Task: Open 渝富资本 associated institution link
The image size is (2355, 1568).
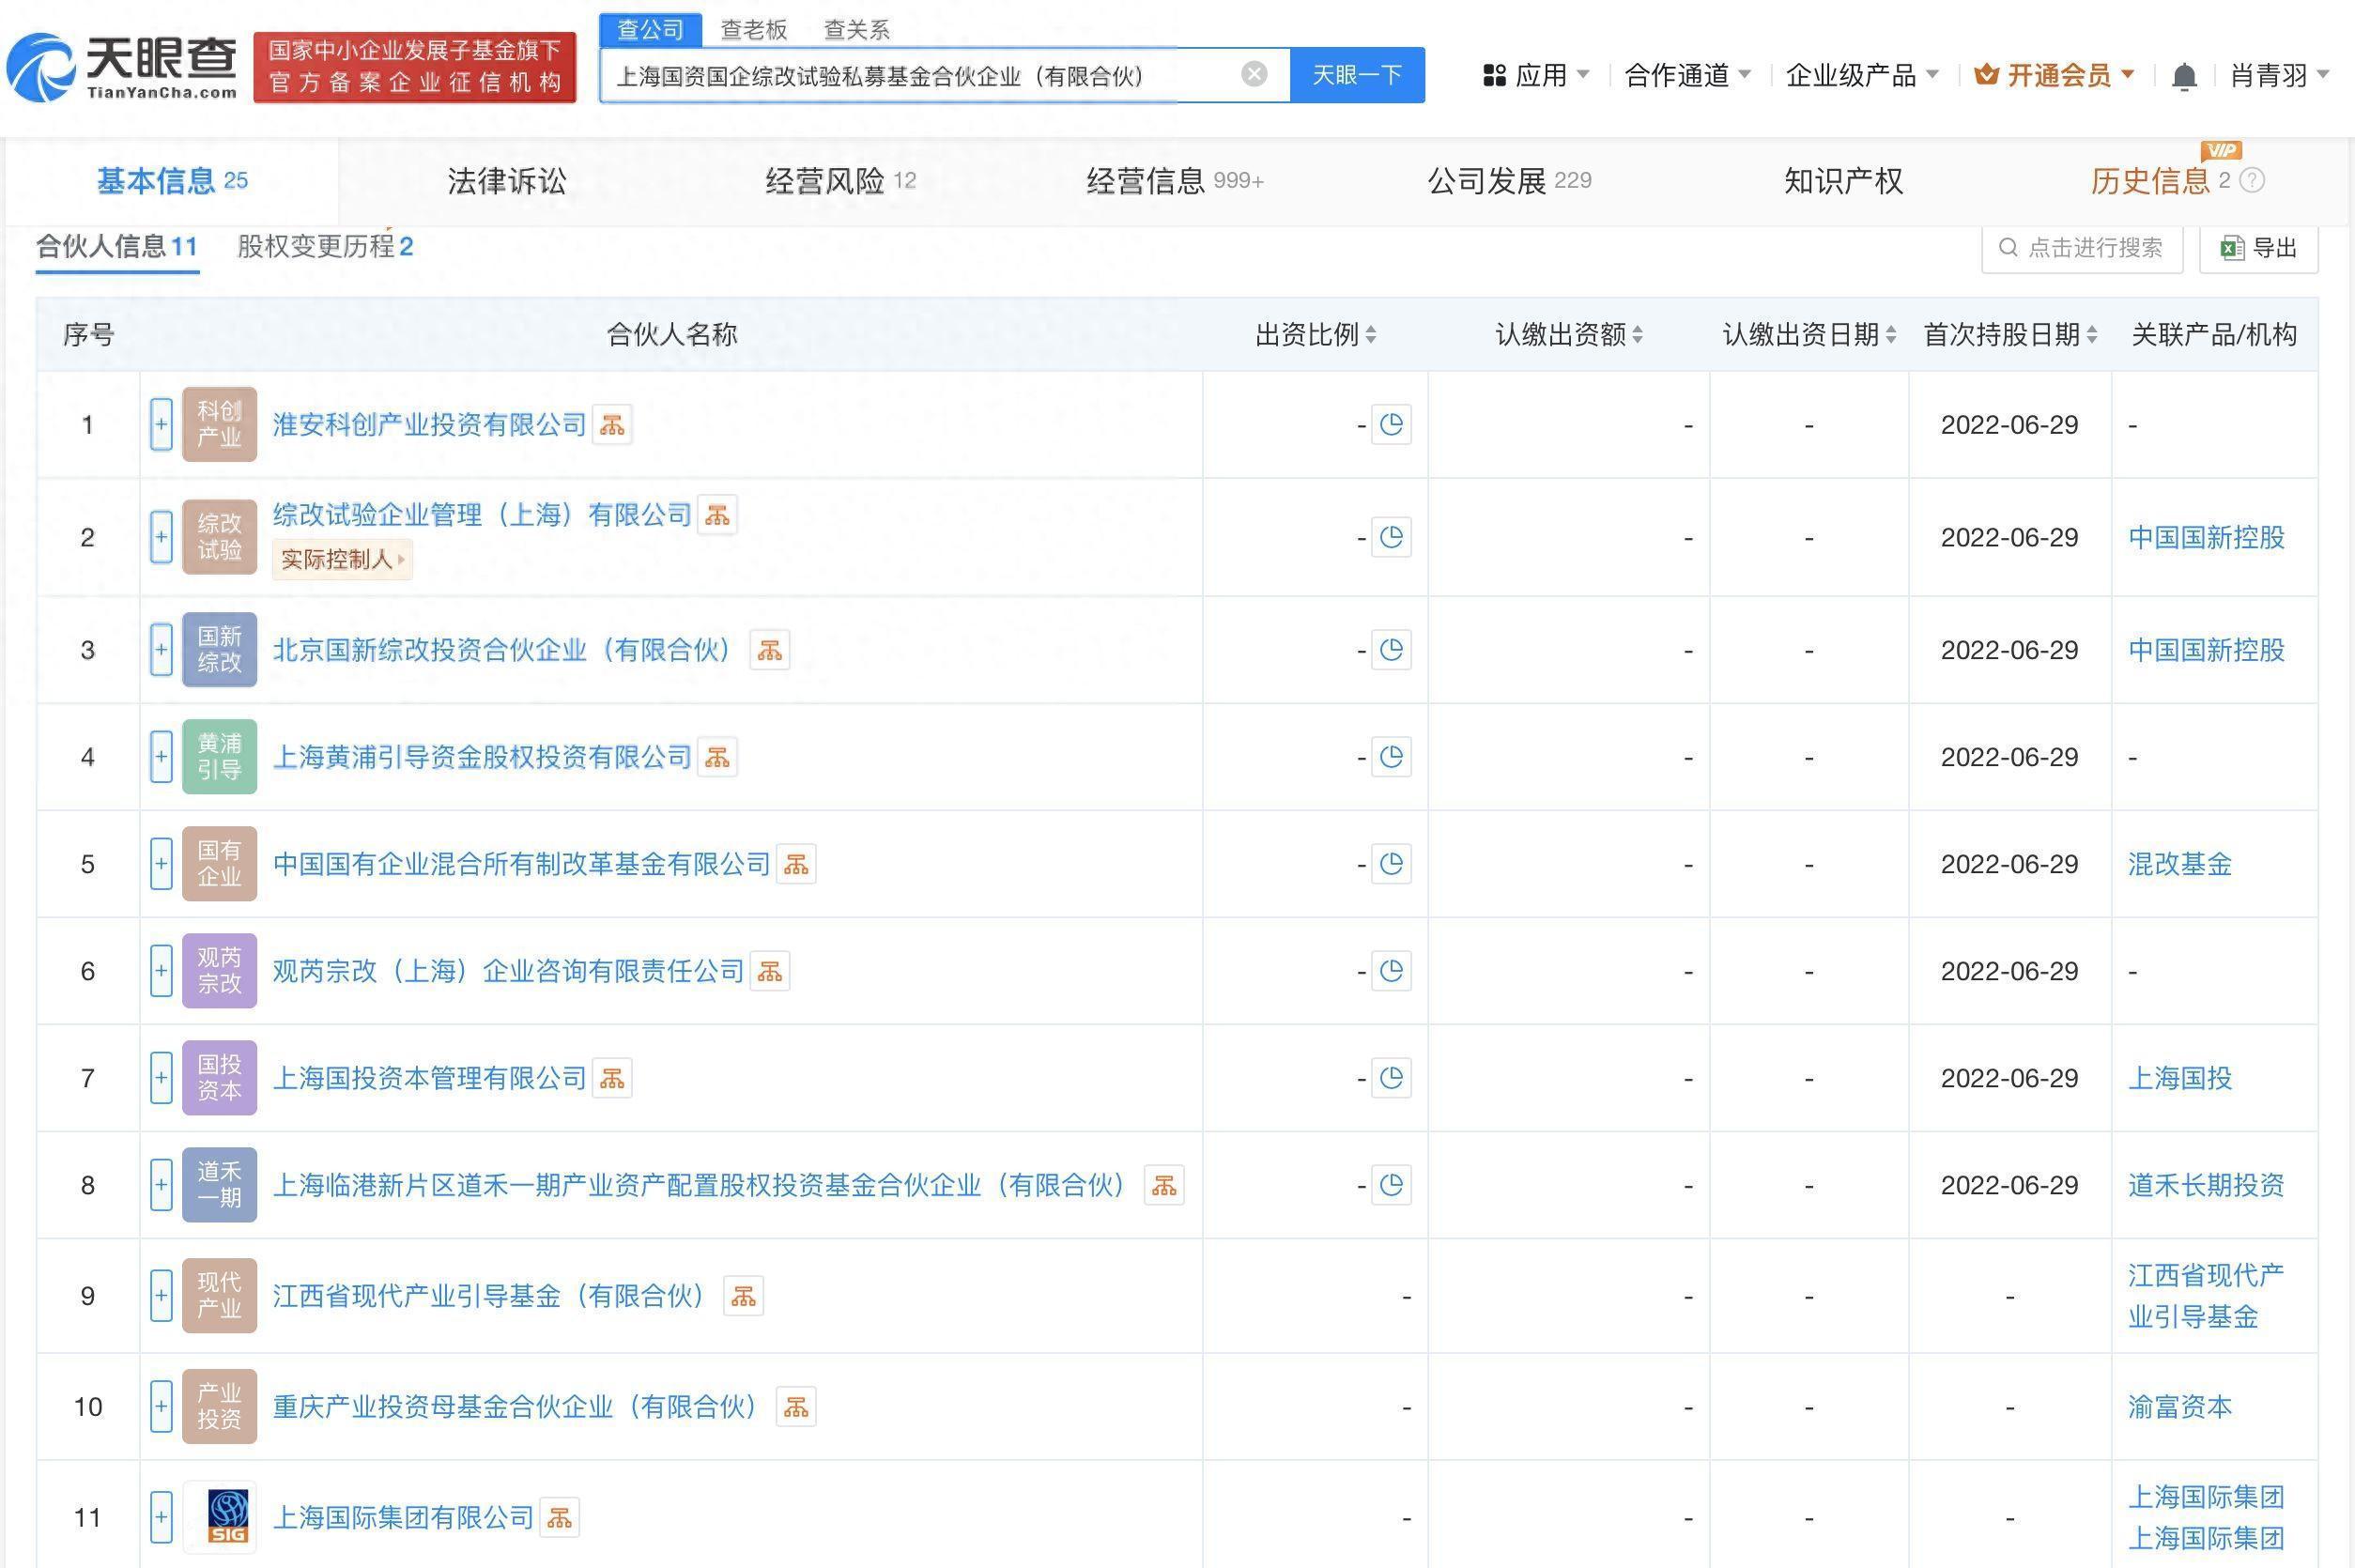Action: click(2180, 1407)
